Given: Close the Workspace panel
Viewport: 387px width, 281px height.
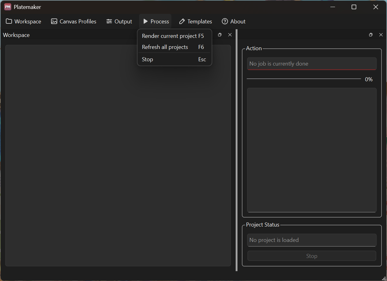Looking at the screenshot, I should click(230, 35).
